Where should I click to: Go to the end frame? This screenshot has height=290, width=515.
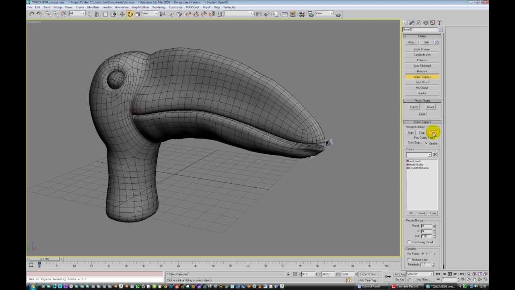[461, 274]
